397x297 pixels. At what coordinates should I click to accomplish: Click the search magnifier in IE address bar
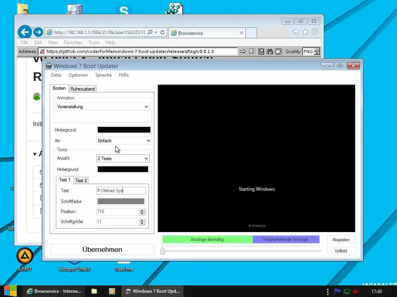[150, 32]
